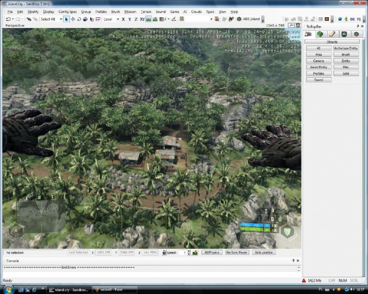Screen dimensions: 368x294
Task: Open the Modeling pencil tab in RollupBar
Action: (x=332, y=34)
